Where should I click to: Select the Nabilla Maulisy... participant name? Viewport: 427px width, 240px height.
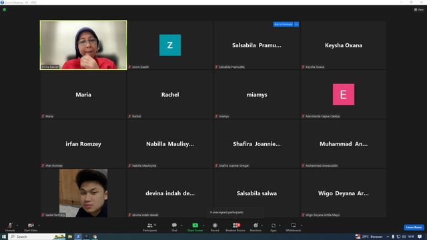pos(170,144)
